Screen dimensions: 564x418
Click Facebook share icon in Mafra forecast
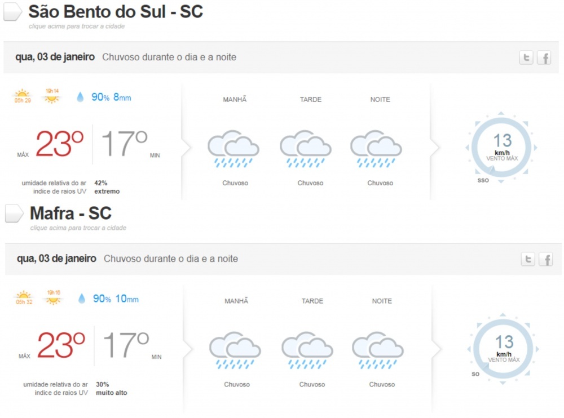[545, 259]
